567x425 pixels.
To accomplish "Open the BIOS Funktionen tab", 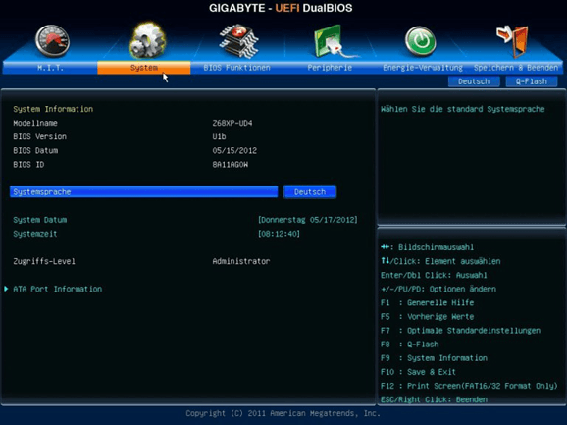I will pyautogui.click(x=236, y=68).
